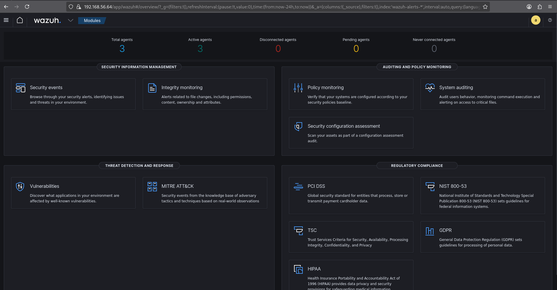The height and width of the screenshot is (290, 557).
Task: Open the browser extensions icon
Action: tap(540, 7)
